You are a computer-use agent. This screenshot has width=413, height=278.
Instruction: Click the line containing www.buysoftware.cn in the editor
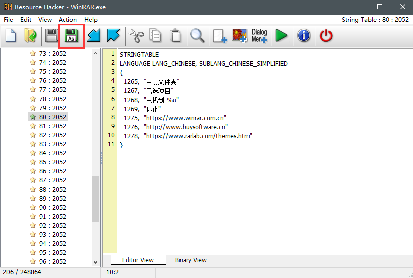(186, 127)
